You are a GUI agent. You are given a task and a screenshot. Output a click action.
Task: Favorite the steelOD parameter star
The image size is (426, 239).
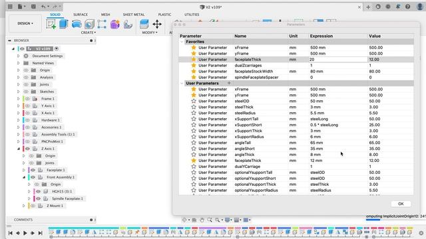click(194, 101)
